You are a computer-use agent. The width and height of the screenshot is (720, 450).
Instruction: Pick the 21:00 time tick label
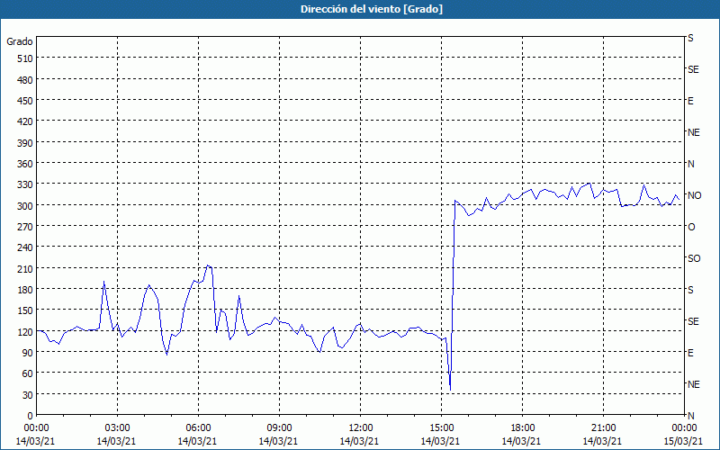603,428
